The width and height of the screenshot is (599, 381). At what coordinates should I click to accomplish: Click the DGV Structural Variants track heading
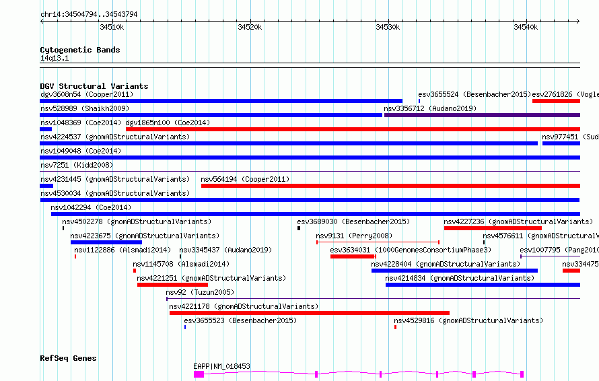coord(94,86)
